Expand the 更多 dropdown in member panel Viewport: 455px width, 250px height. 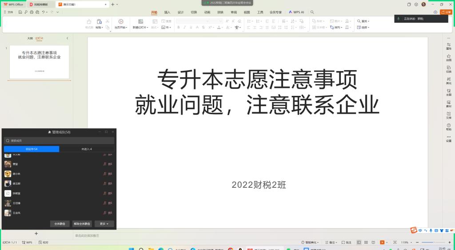pyautogui.click(x=104, y=224)
